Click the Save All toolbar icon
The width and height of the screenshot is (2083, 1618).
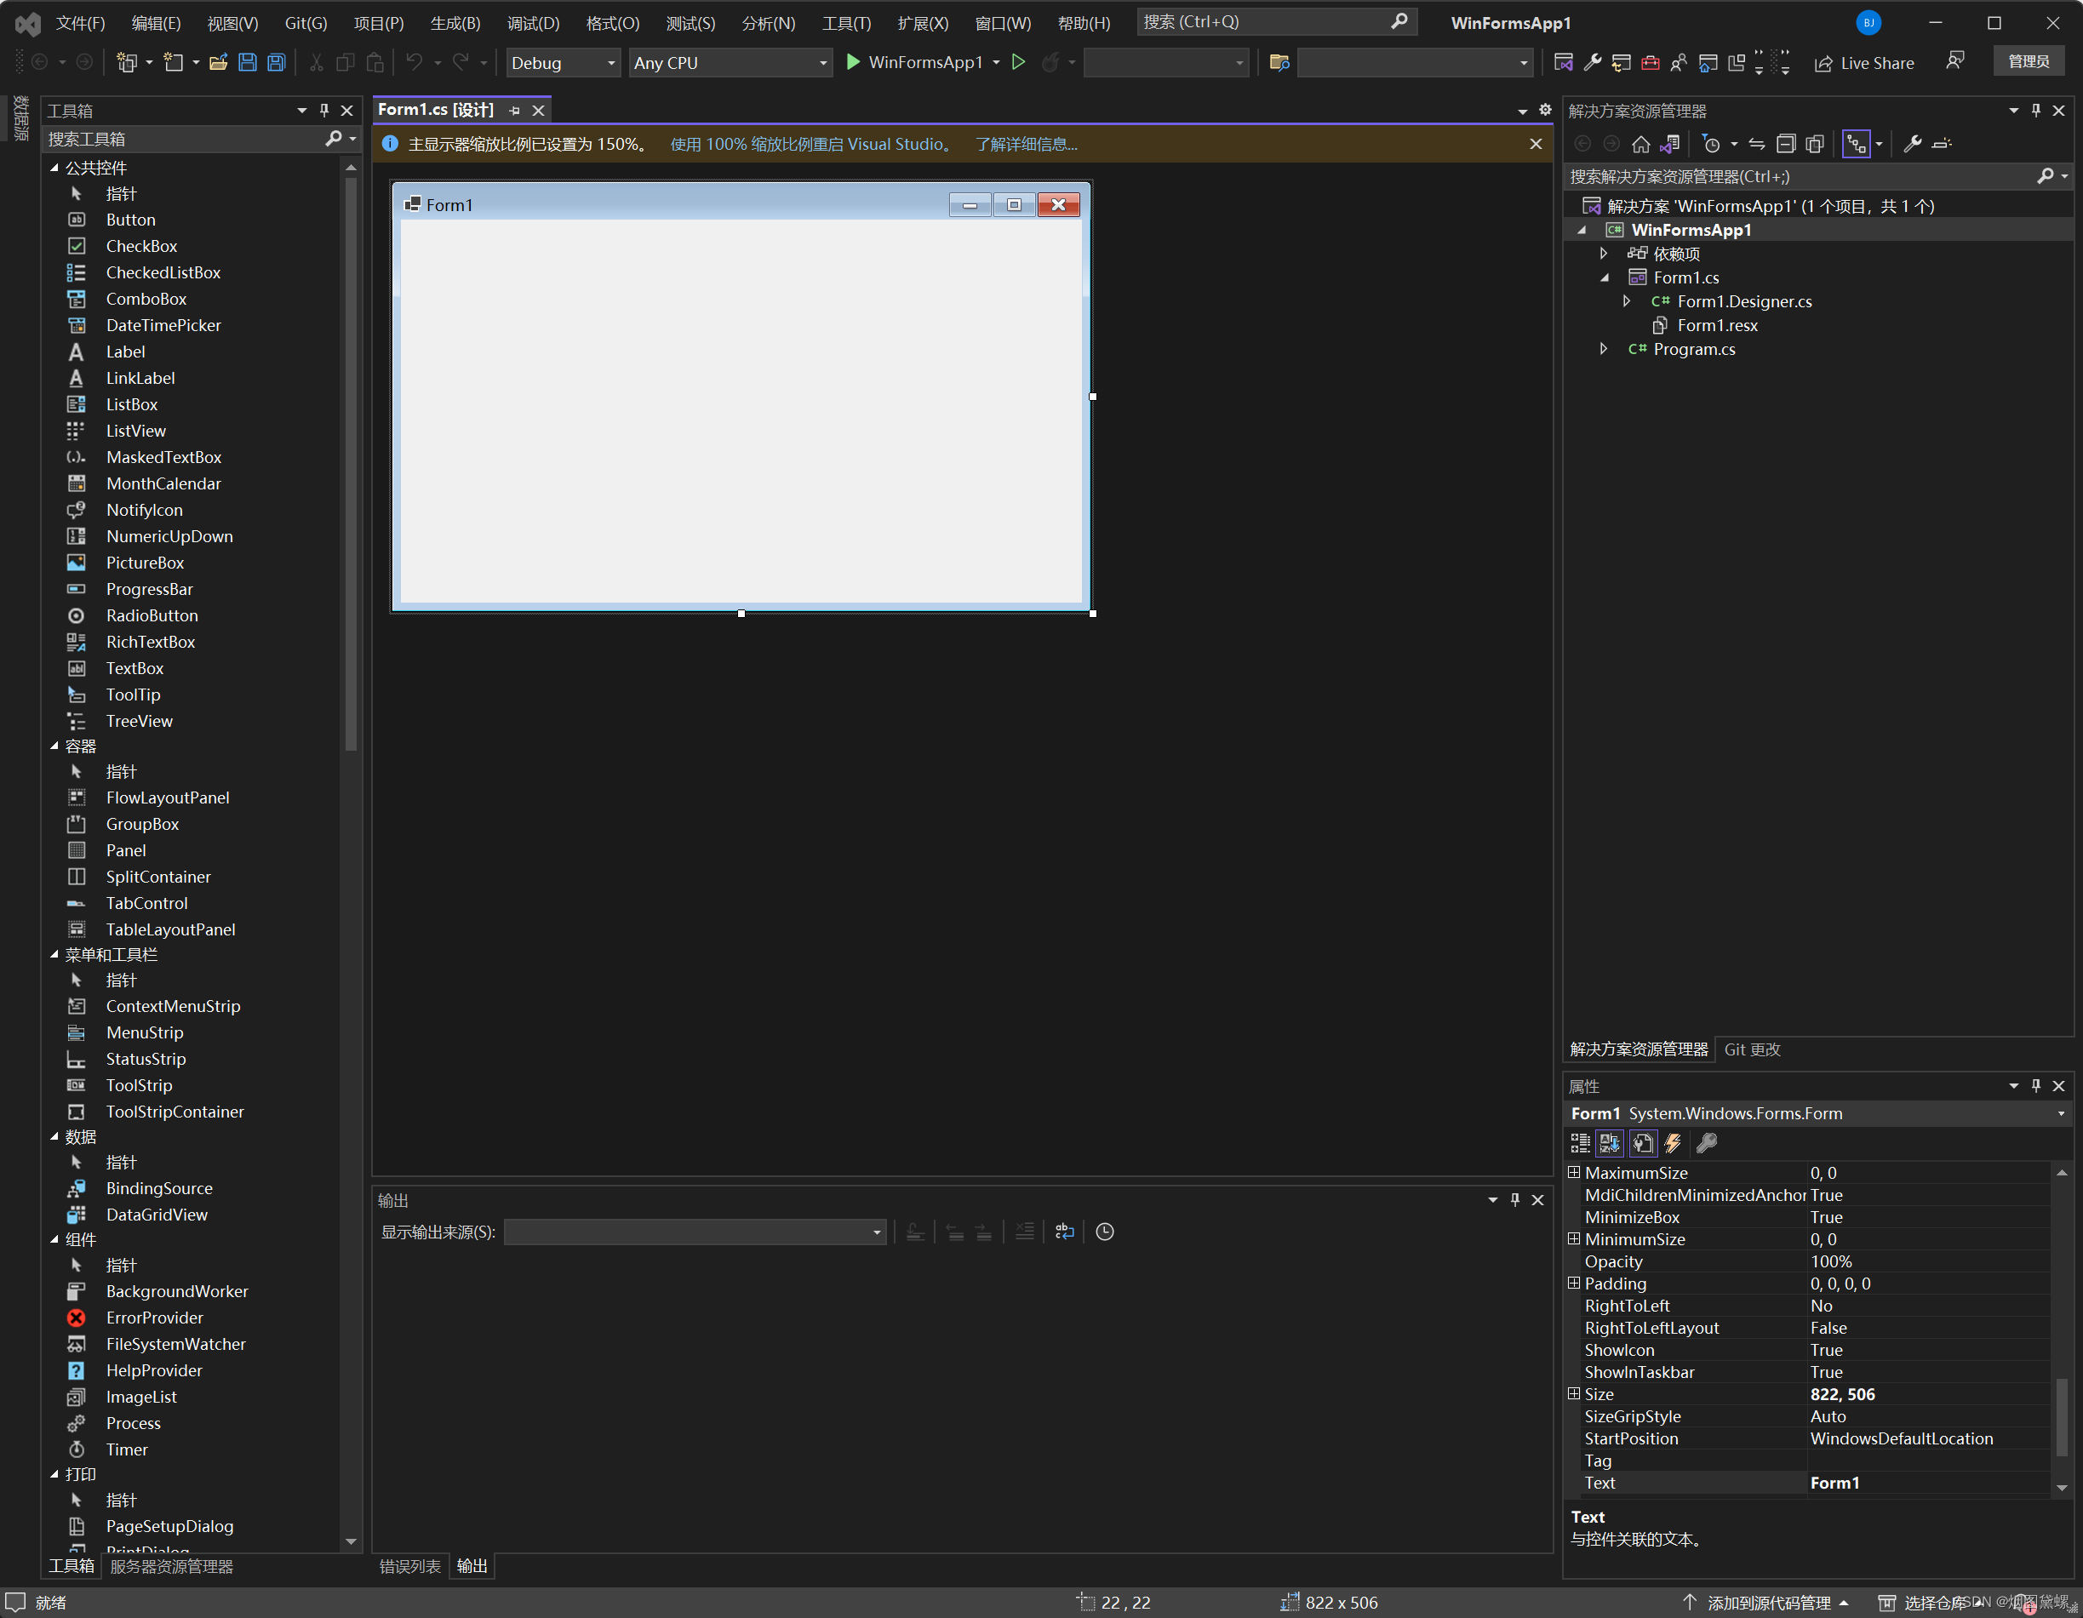277,63
